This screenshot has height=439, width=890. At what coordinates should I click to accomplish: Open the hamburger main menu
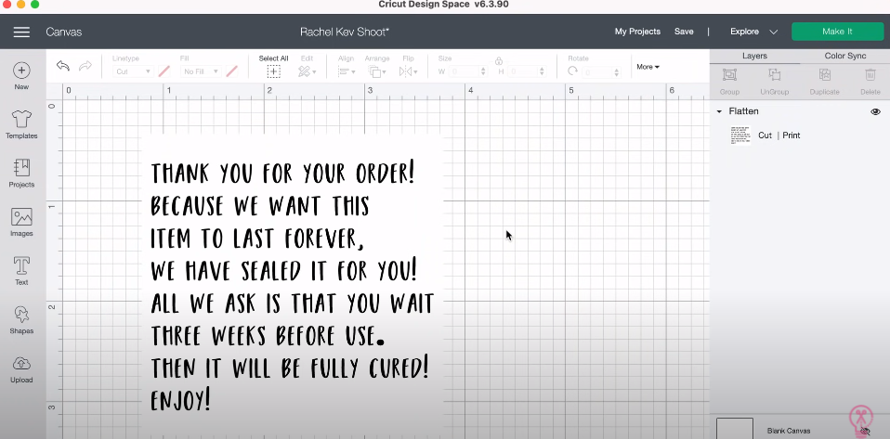point(21,32)
